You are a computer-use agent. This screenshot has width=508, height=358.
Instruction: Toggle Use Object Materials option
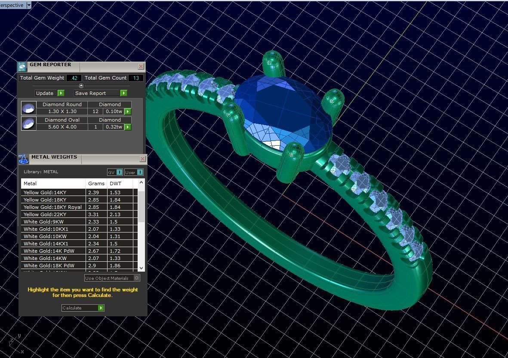point(137,278)
